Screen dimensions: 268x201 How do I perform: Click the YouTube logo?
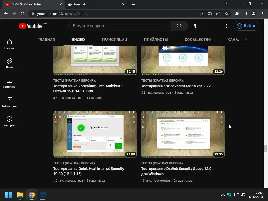[31, 26]
